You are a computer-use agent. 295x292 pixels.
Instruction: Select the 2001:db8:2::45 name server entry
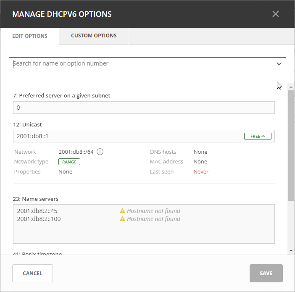pyautogui.click(x=37, y=211)
